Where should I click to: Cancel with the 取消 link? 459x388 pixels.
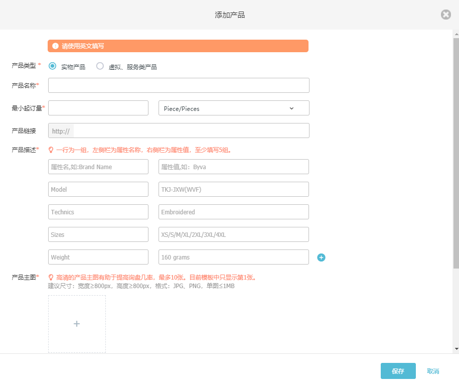[433, 371]
